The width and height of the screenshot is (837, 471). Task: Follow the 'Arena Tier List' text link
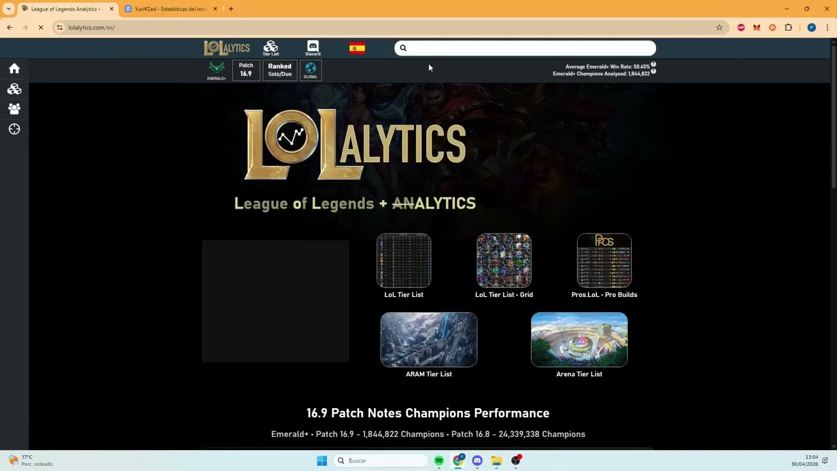pos(579,374)
